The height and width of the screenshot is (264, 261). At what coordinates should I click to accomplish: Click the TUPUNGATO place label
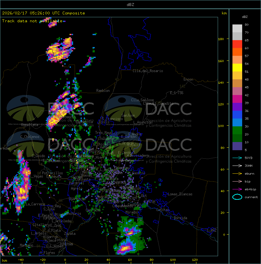(51, 218)
